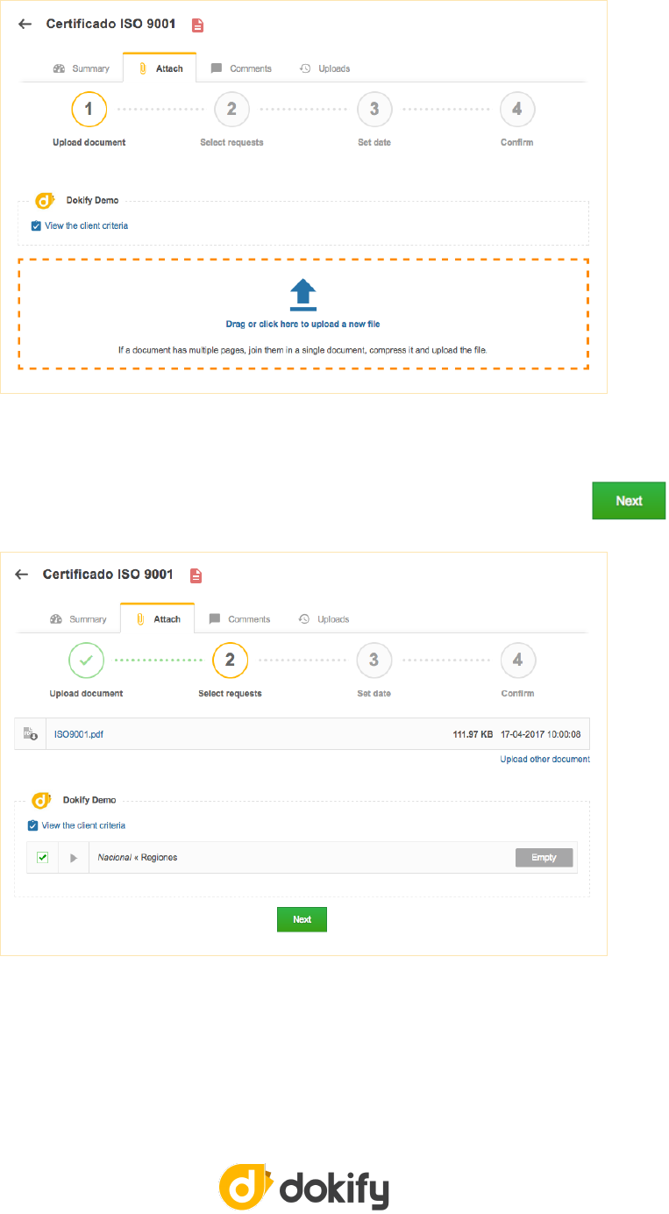
Task: Click the green checkmark Upload document step
Action: click(x=86, y=661)
